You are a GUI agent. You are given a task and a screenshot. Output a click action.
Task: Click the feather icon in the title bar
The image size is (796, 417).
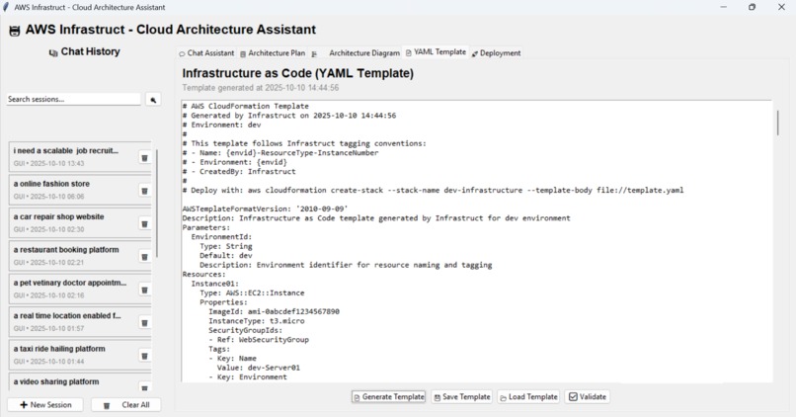[x=7, y=7]
